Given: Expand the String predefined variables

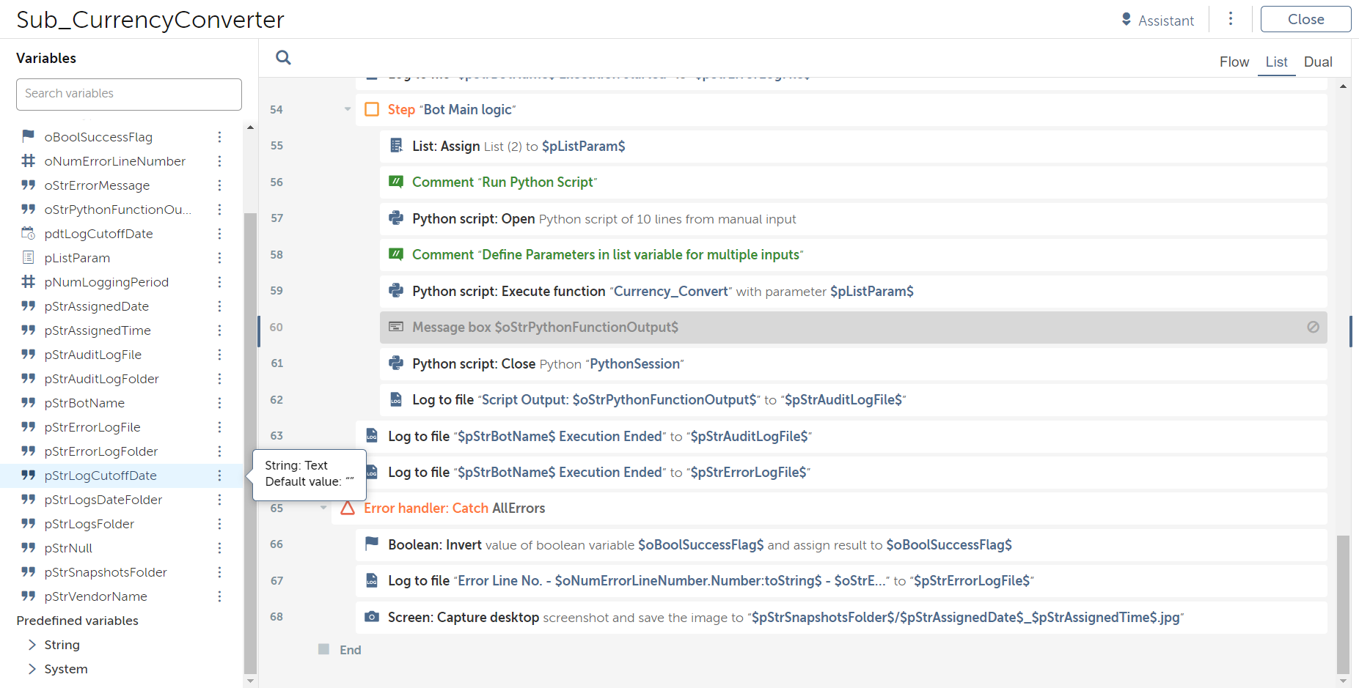Looking at the screenshot, I should click(x=32, y=645).
